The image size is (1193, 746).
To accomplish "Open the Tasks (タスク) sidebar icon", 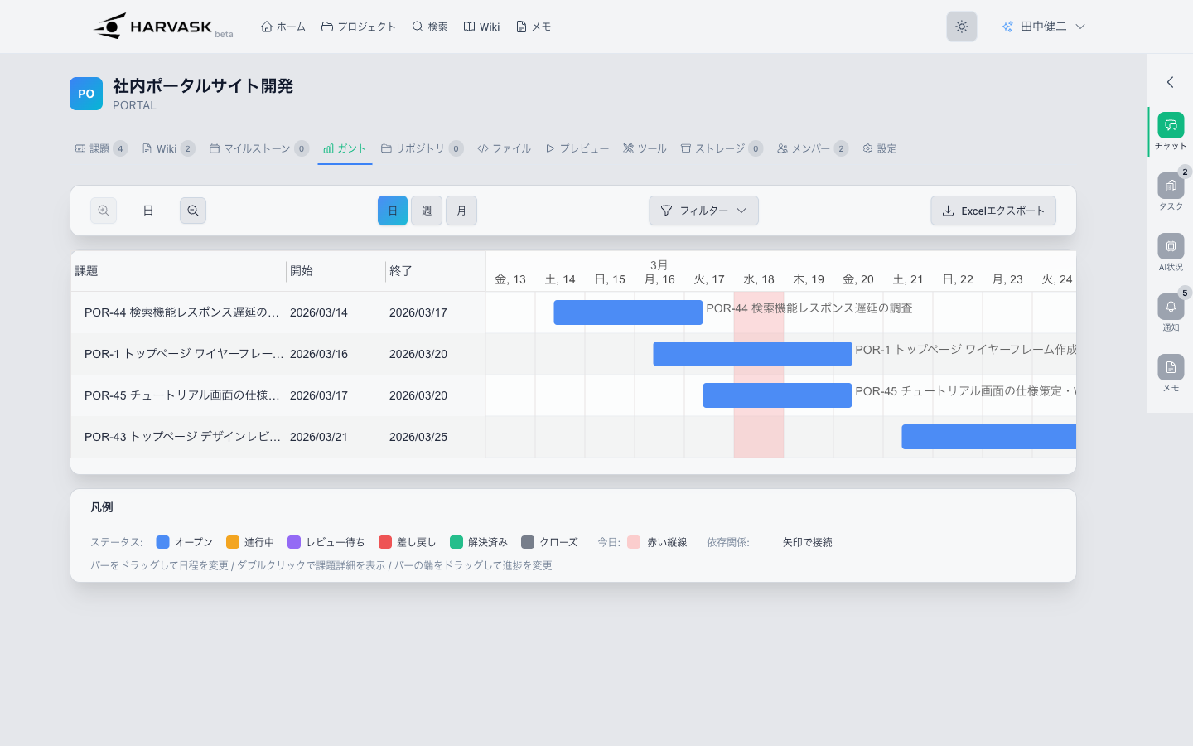I will click(1170, 186).
